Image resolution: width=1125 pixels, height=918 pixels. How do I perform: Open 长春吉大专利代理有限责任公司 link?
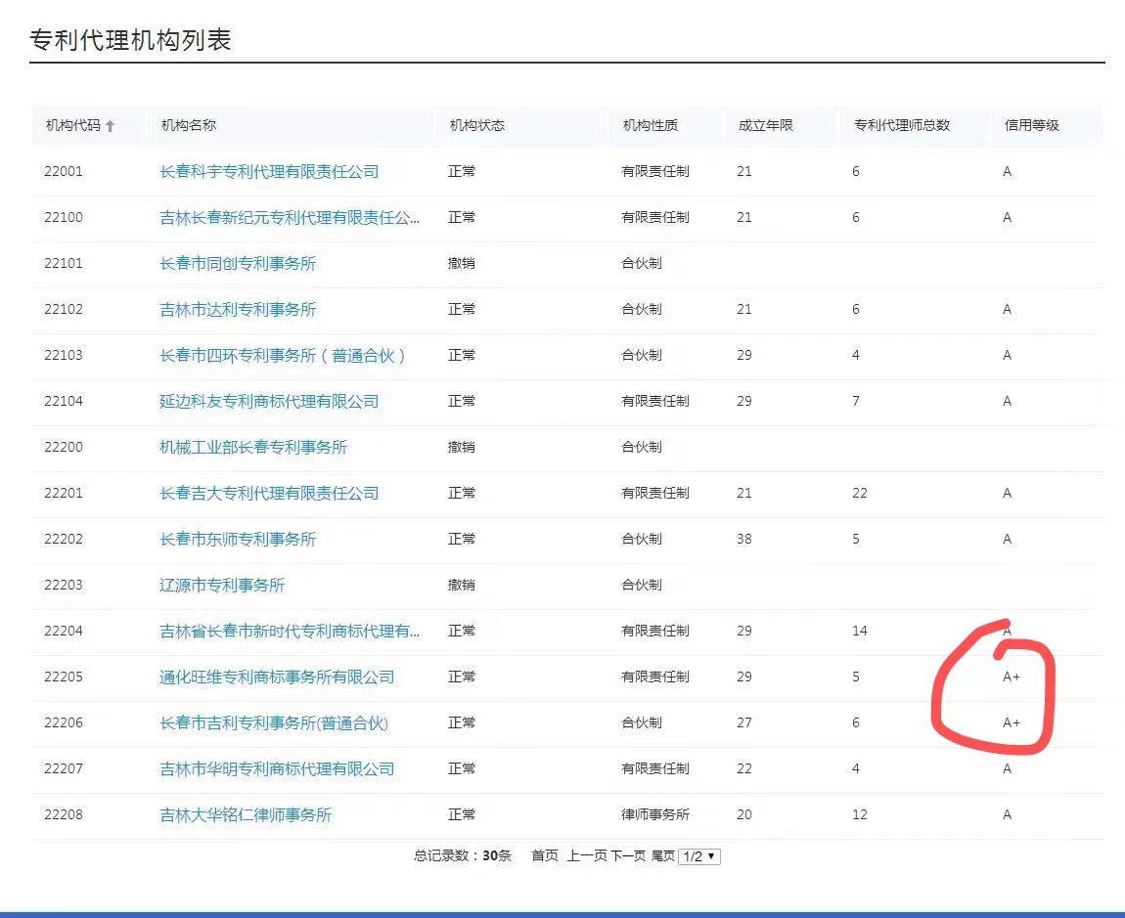[266, 493]
